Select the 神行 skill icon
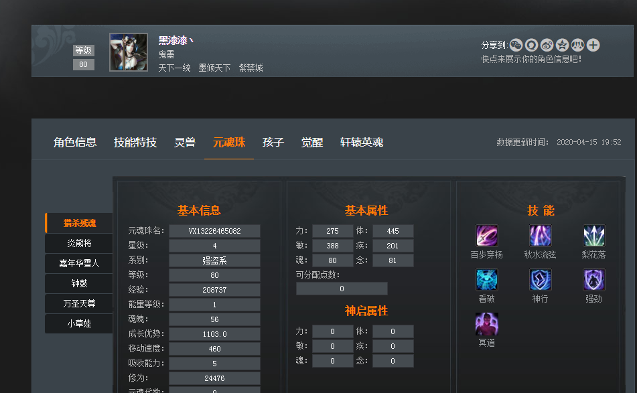 click(x=541, y=280)
